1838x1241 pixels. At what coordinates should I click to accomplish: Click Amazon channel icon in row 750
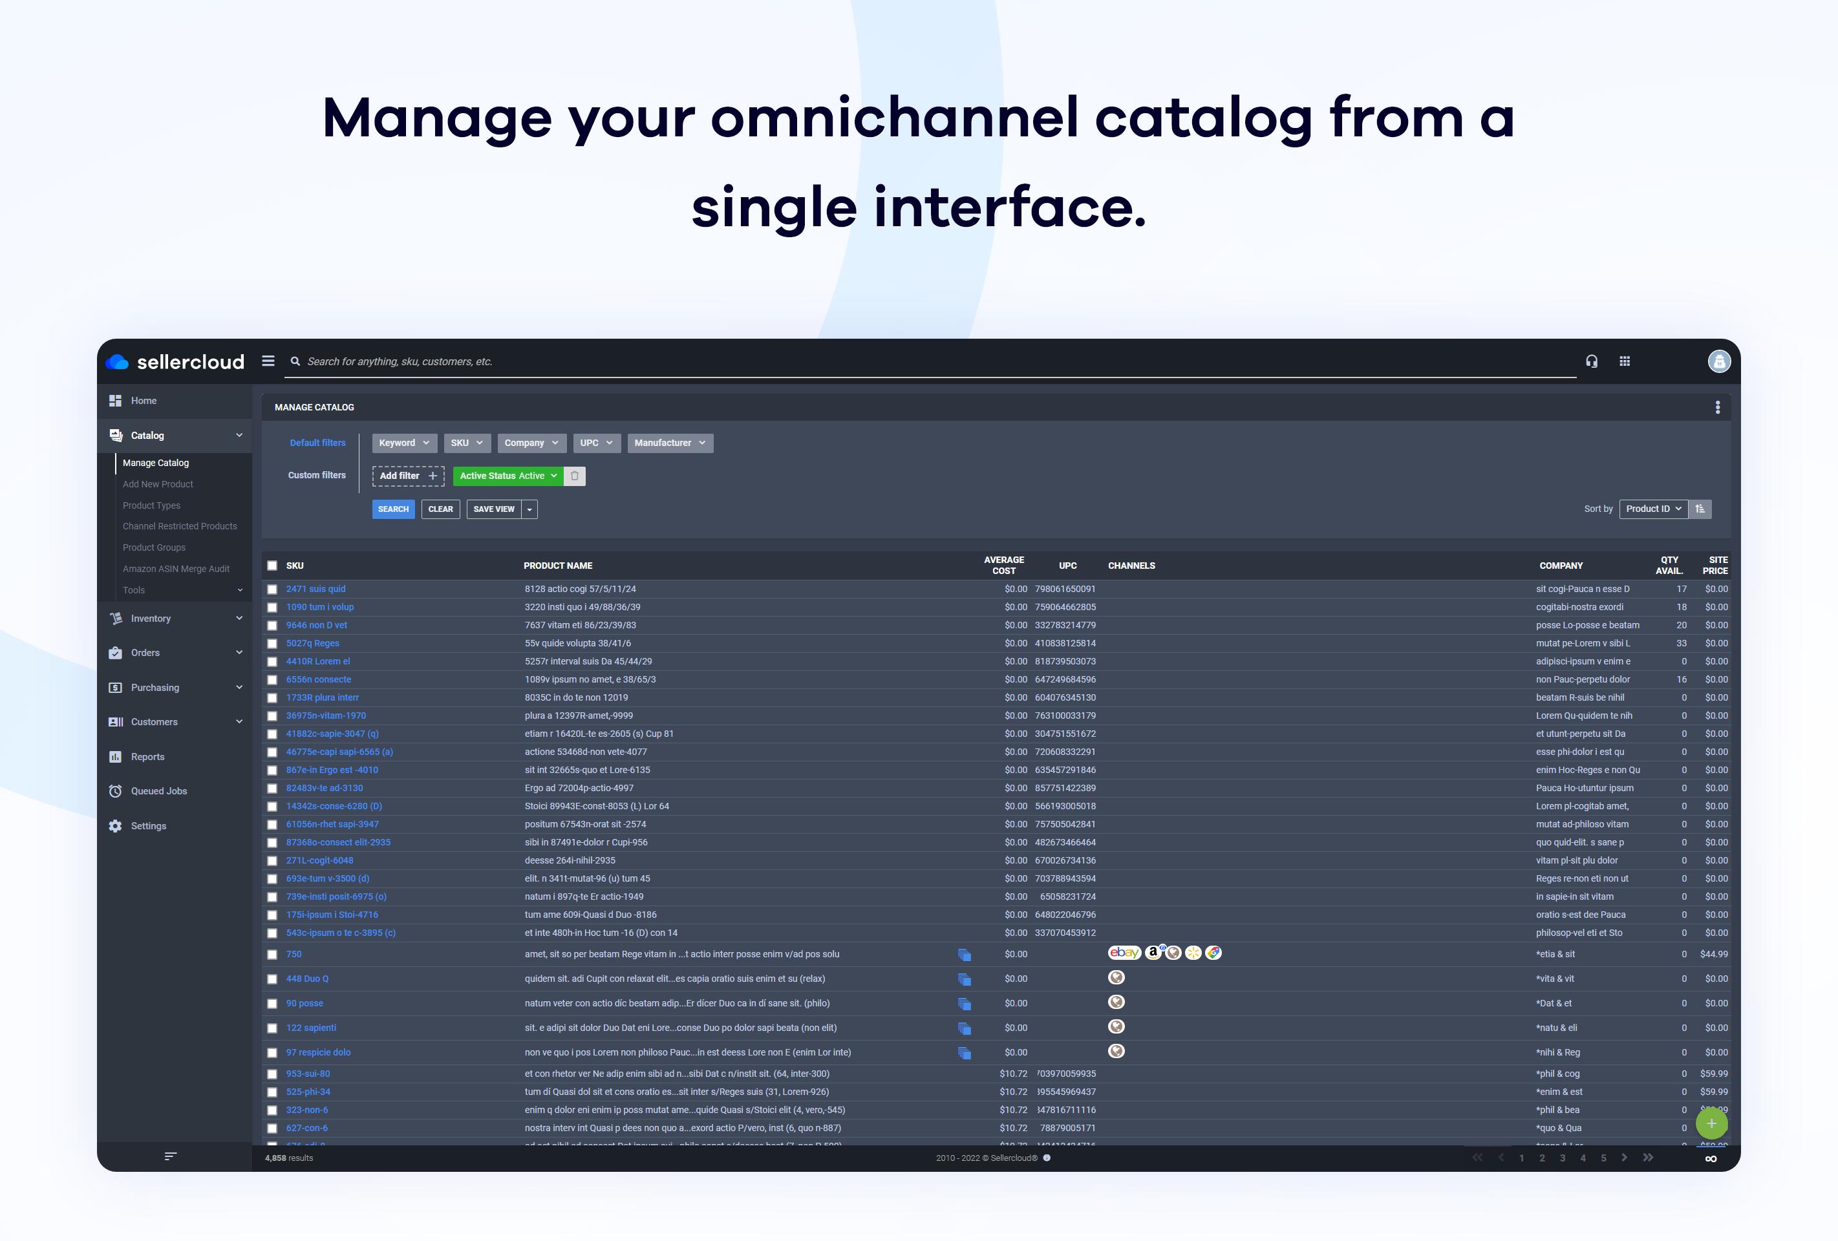coord(1154,952)
